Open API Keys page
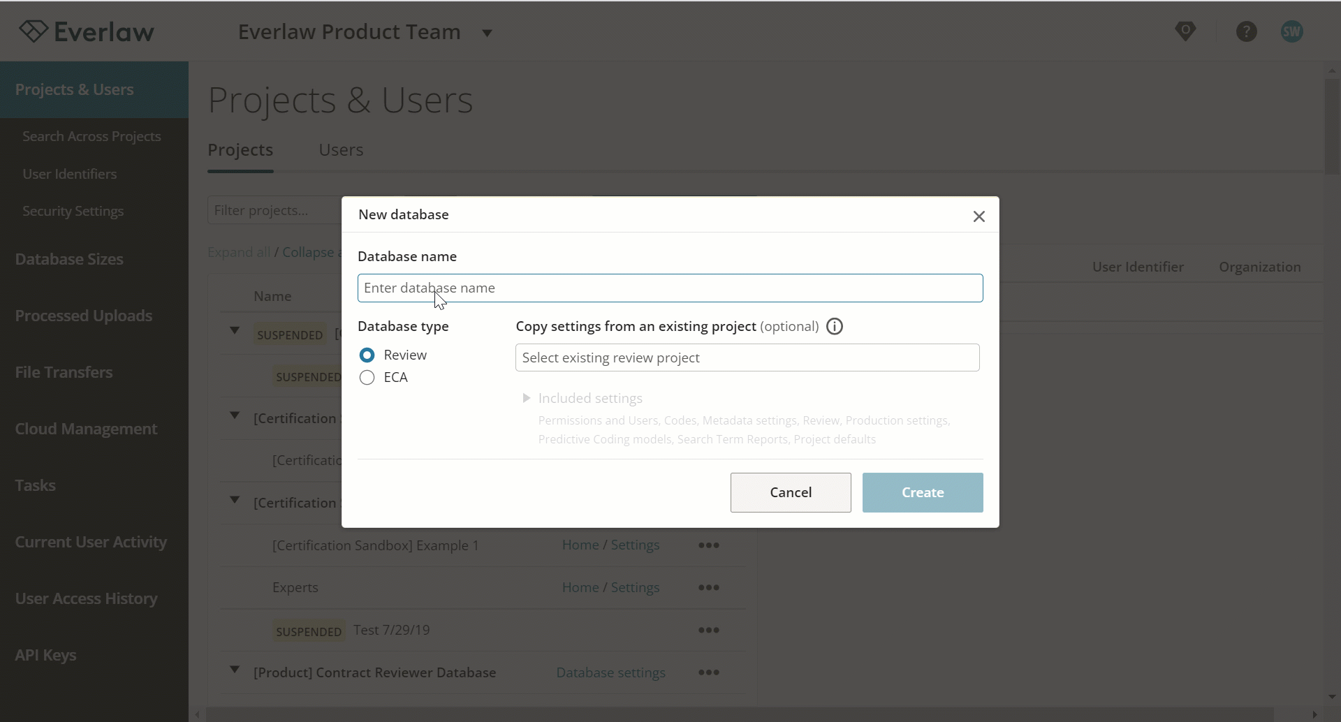Viewport: 1341px width, 722px height. [45, 655]
